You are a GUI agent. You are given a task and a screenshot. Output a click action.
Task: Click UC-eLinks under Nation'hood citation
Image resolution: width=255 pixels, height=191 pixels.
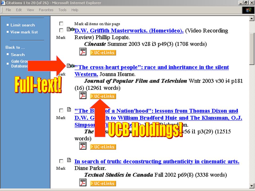tap(103, 147)
